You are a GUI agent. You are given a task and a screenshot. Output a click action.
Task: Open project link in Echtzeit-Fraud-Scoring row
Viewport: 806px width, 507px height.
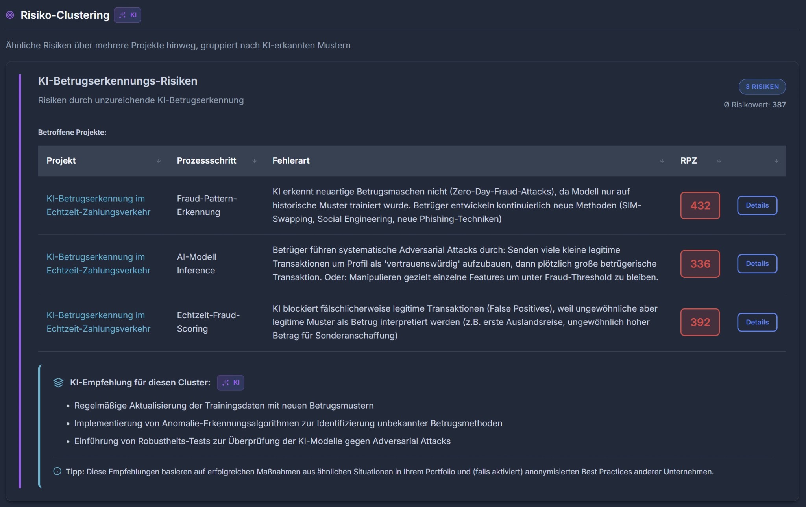tap(98, 322)
